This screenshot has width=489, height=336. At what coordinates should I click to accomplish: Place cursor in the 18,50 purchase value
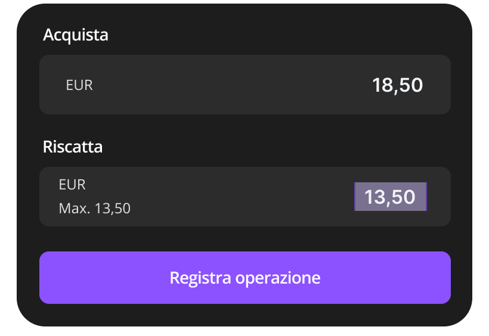(x=397, y=85)
